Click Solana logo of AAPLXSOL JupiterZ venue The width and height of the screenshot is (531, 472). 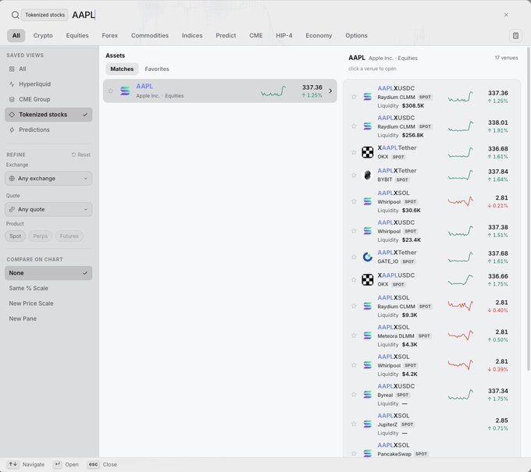tap(368, 424)
